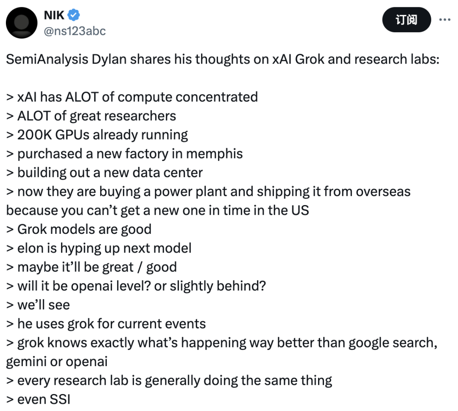Open the @ns123abc handle link
Viewport: 458px width, 411px height.
tap(75, 31)
